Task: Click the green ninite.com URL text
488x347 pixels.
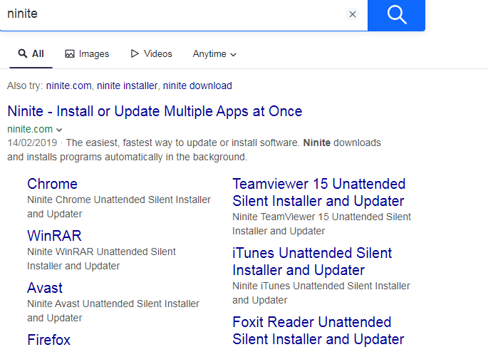Action: (29, 129)
